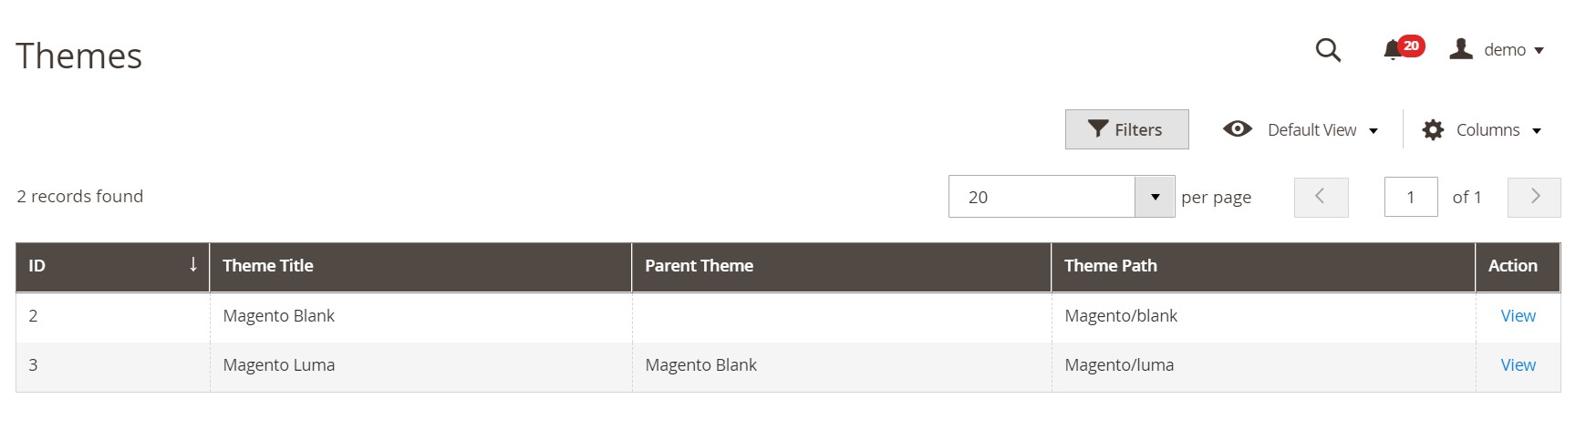
Task: View the Magento Luma theme
Action: [x=1518, y=365]
